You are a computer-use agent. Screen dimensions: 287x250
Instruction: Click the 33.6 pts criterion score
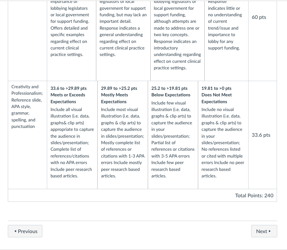tap(261, 135)
